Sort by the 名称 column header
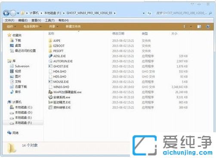216x158 pixels. pos(51,33)
